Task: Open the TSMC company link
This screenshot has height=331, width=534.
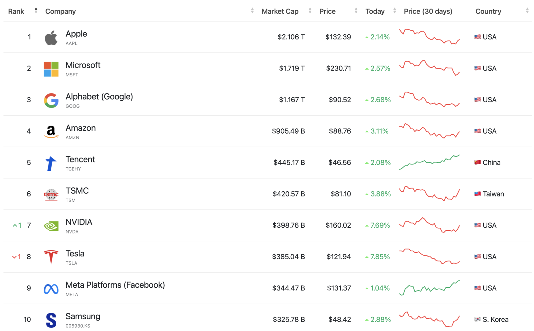Action: (77, 191)
